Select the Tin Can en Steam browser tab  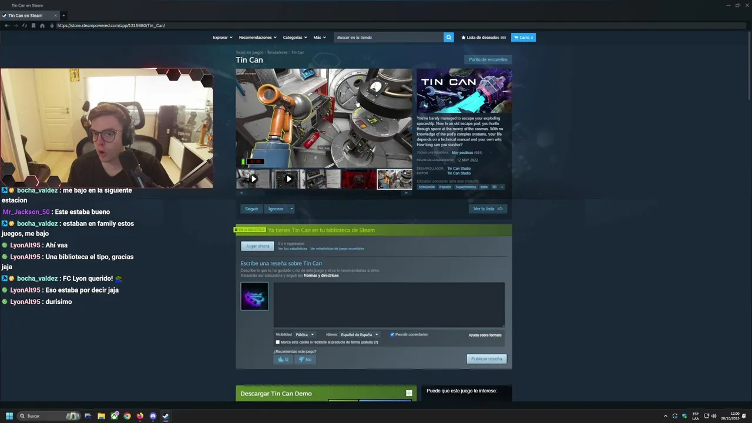[x=29, y=15]
